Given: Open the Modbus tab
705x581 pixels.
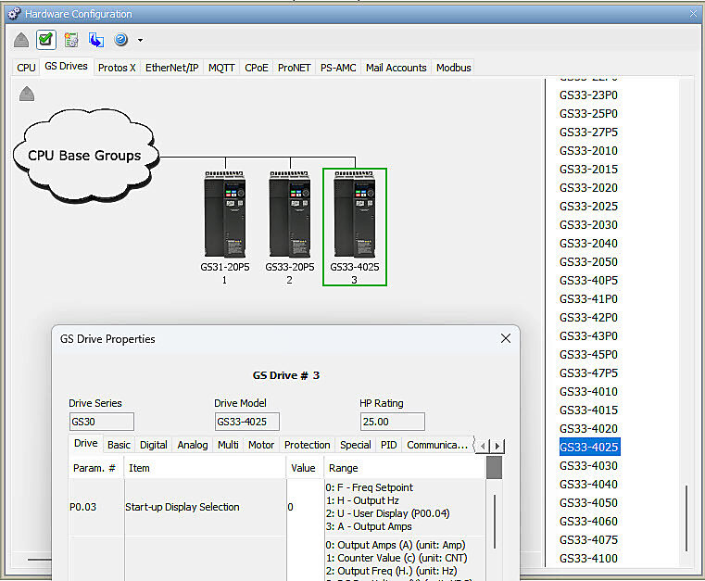Looking at the screenshot, I should click(454, 68).
